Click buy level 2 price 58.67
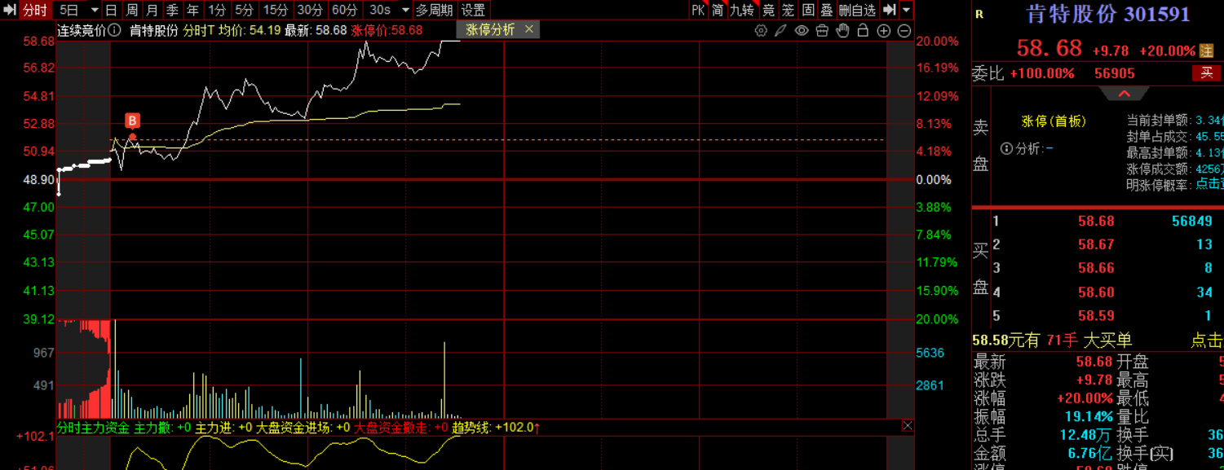1224x470 pixels. coord(1096,244)
